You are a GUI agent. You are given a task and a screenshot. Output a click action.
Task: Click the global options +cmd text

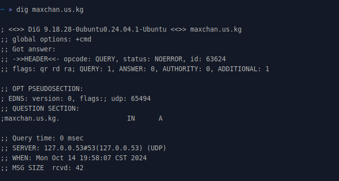tap(52, 40)
